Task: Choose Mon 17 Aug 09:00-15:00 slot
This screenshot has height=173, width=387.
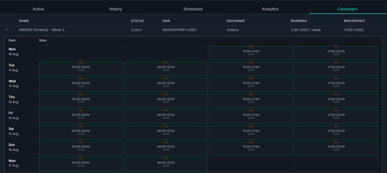Action: 166,164
